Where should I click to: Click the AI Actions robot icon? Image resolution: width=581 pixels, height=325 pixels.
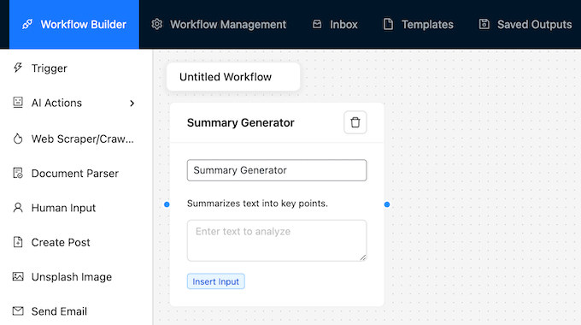[x=18, y=103]
